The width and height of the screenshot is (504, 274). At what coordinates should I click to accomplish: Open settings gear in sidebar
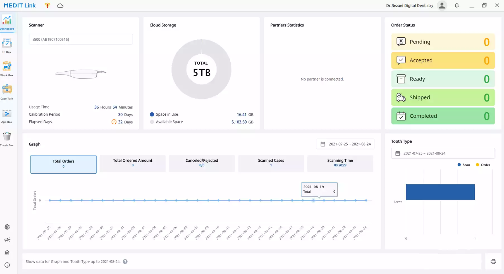(7, 227)
